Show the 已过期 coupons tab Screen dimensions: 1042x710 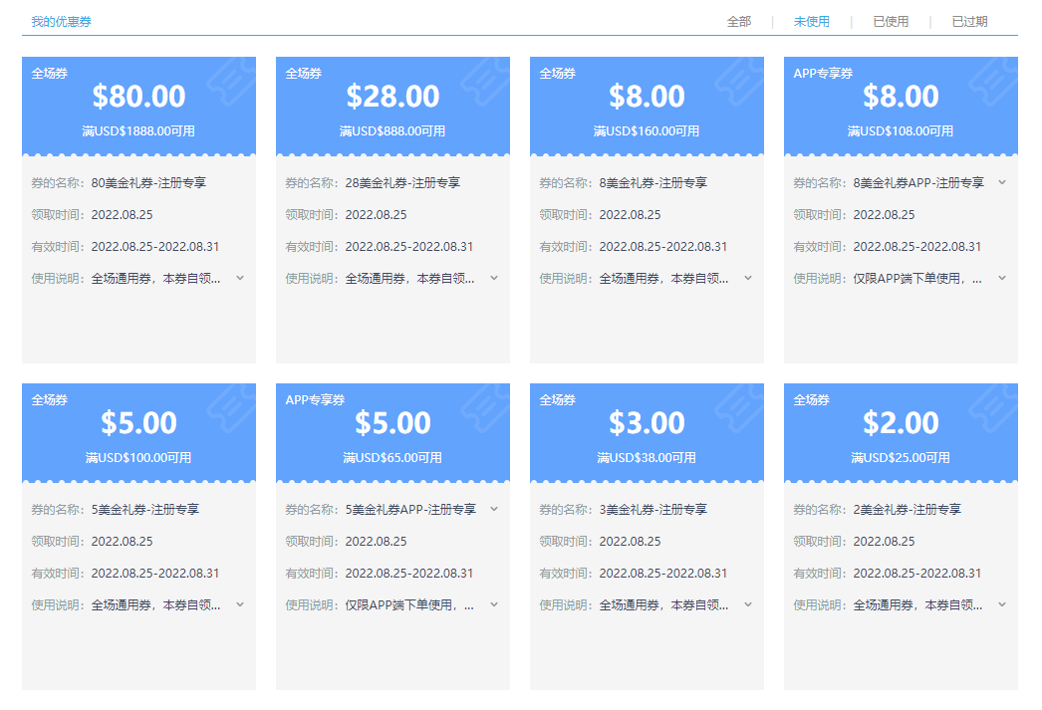coord(969,21)
